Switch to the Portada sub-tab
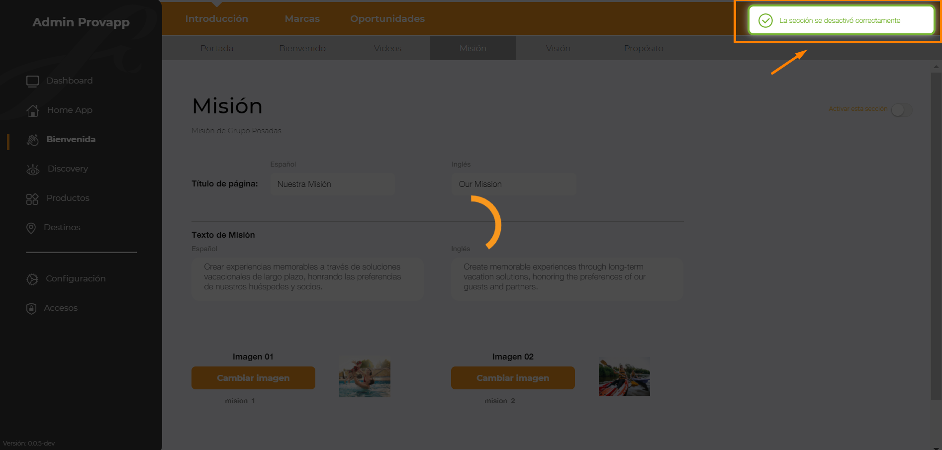Screen dimensions: 942x450 (x=217, y=48)
